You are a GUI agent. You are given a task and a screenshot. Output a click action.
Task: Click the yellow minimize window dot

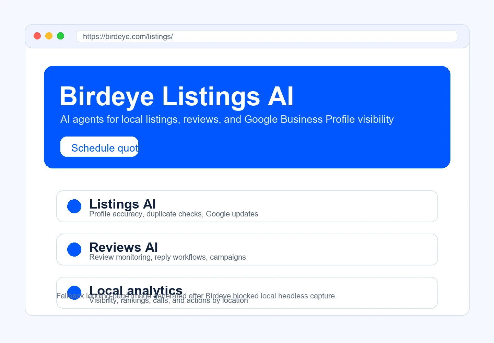49,36
